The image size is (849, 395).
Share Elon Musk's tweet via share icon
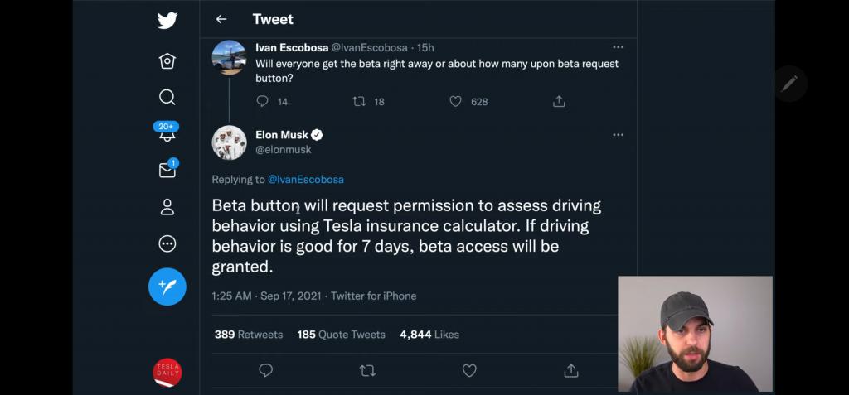click(x=570, y=370)
